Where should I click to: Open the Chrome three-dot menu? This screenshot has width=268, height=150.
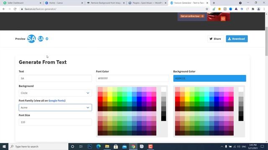pyautogui.click(x=264, y=9)
